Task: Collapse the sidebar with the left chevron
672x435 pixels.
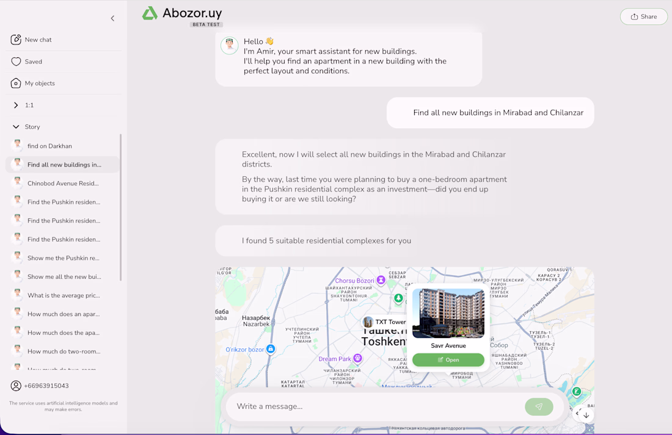Action: click(x=113, y=18)
